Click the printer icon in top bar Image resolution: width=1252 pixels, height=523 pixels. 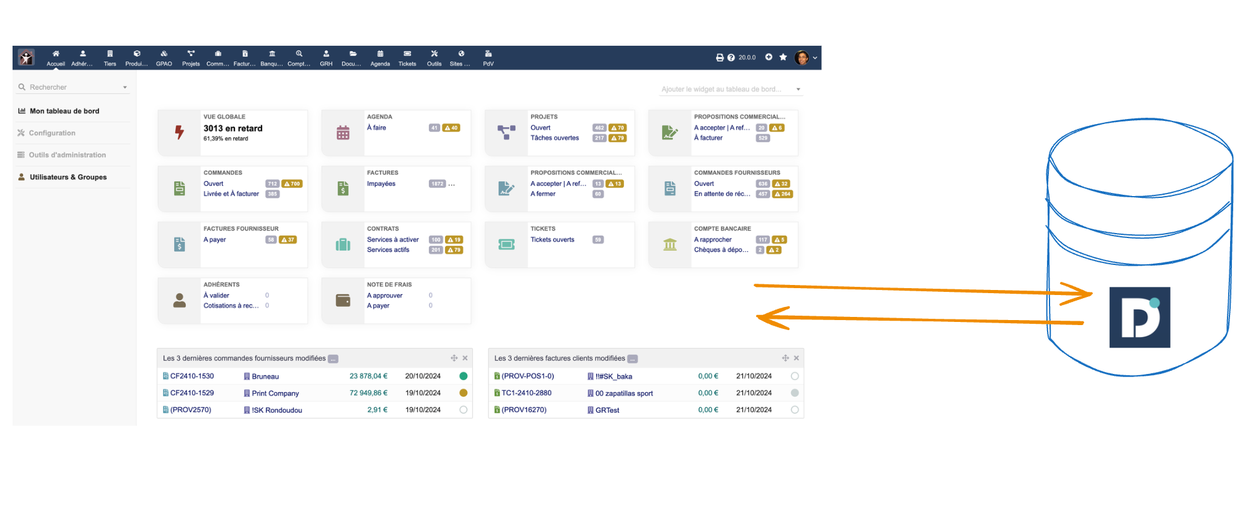click(720, 58)
